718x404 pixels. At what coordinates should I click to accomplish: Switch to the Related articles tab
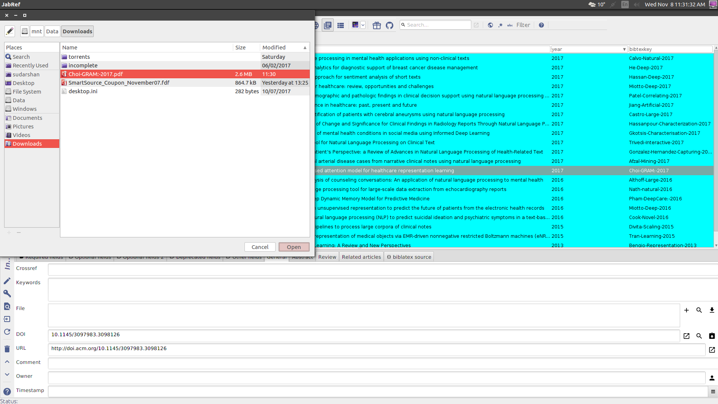pyautogui.click(x=361, y=257)
